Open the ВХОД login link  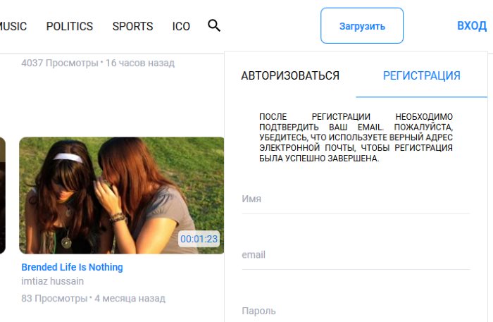pos(471,26)
